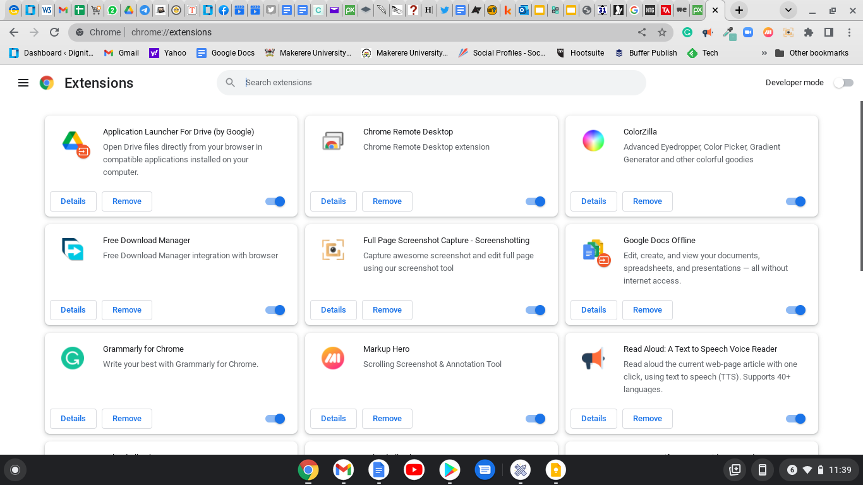Switch to the Facebook tab
The image size is (863, 485).
(224, 10)
